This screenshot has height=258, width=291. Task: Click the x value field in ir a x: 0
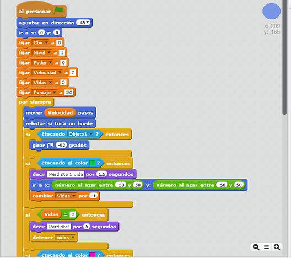[x=41, y=33]
